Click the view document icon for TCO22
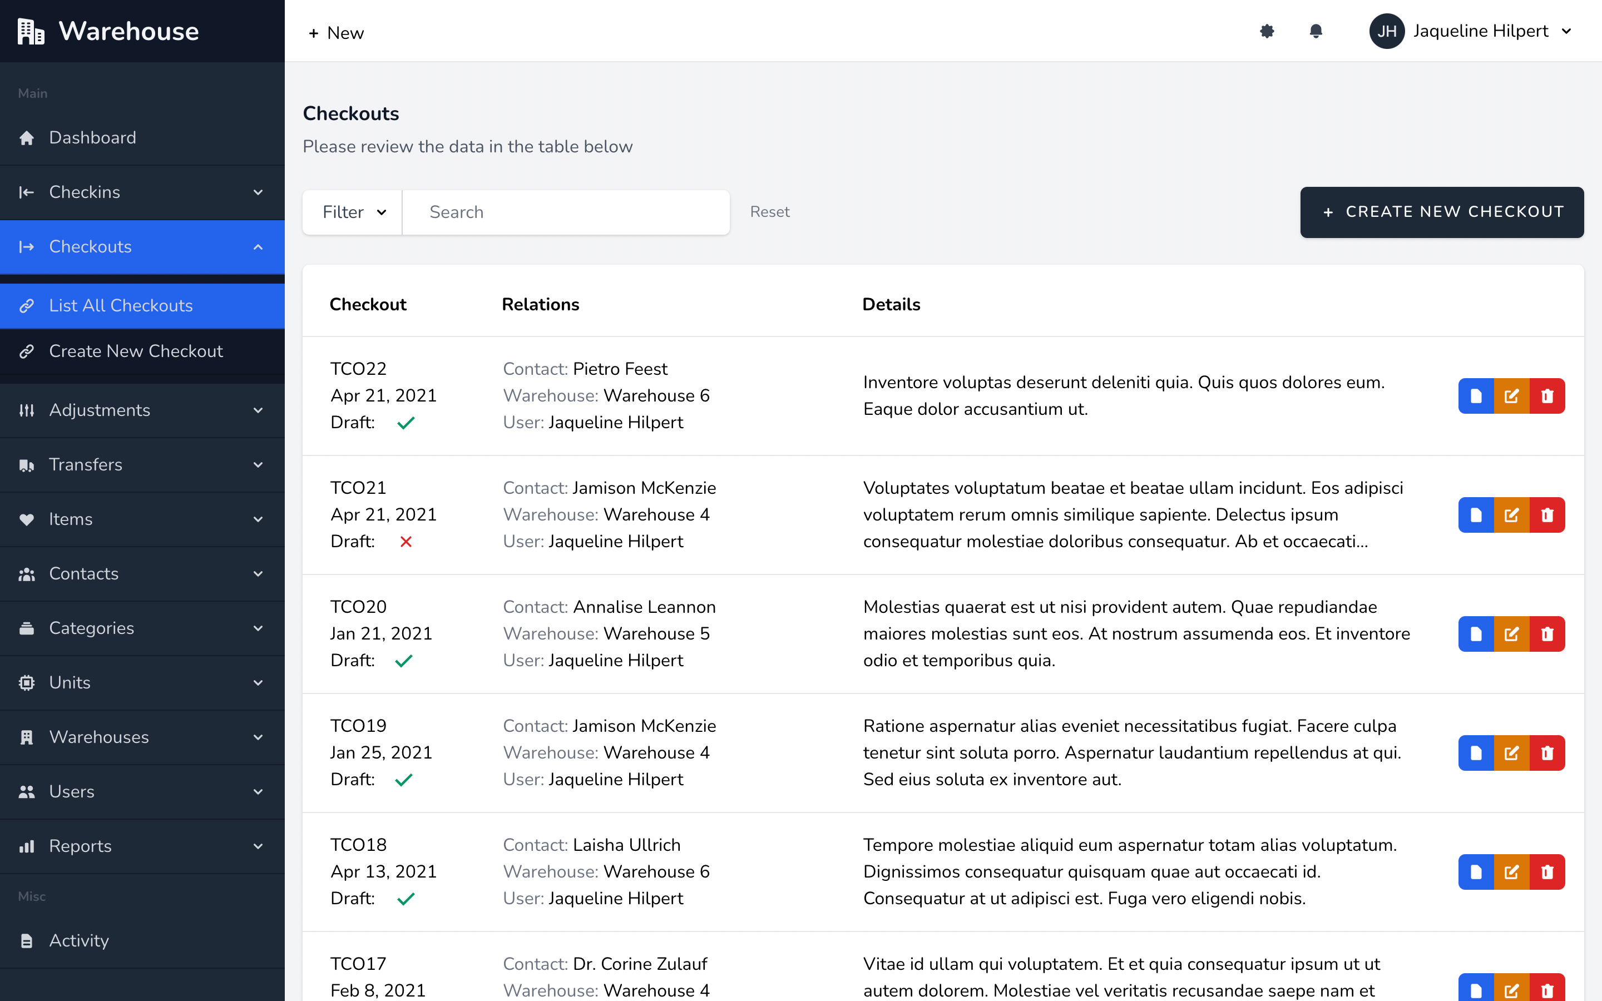1602x1001 pixels. click(1476, 396)
